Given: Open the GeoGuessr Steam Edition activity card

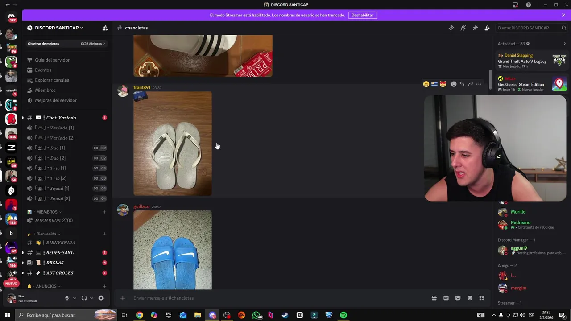Looking at the screenshot, I should pos(532,84).
